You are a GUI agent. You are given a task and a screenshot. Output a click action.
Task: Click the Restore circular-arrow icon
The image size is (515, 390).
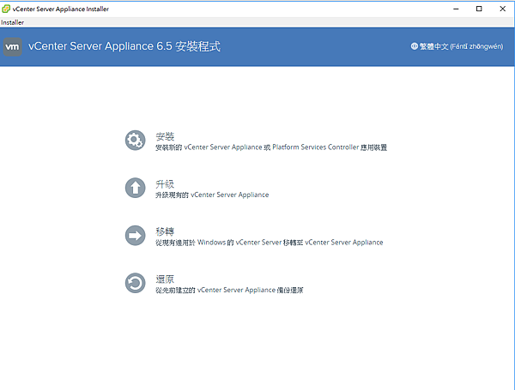(135, 283)
